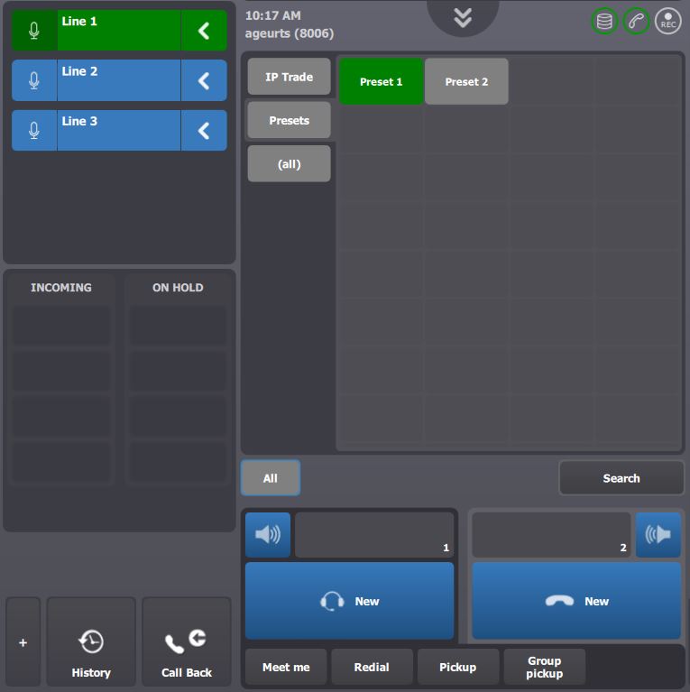The height and width of the screenshot is (692, 690).
Task: Collapse the panel with double-chevron down
Action: (463, 18)
